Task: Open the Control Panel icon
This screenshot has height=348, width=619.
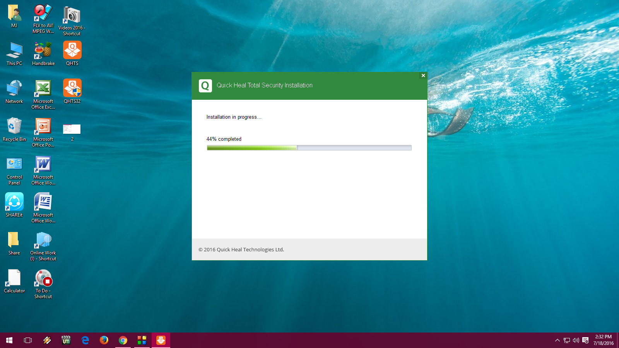Action: tap(14, 164)
